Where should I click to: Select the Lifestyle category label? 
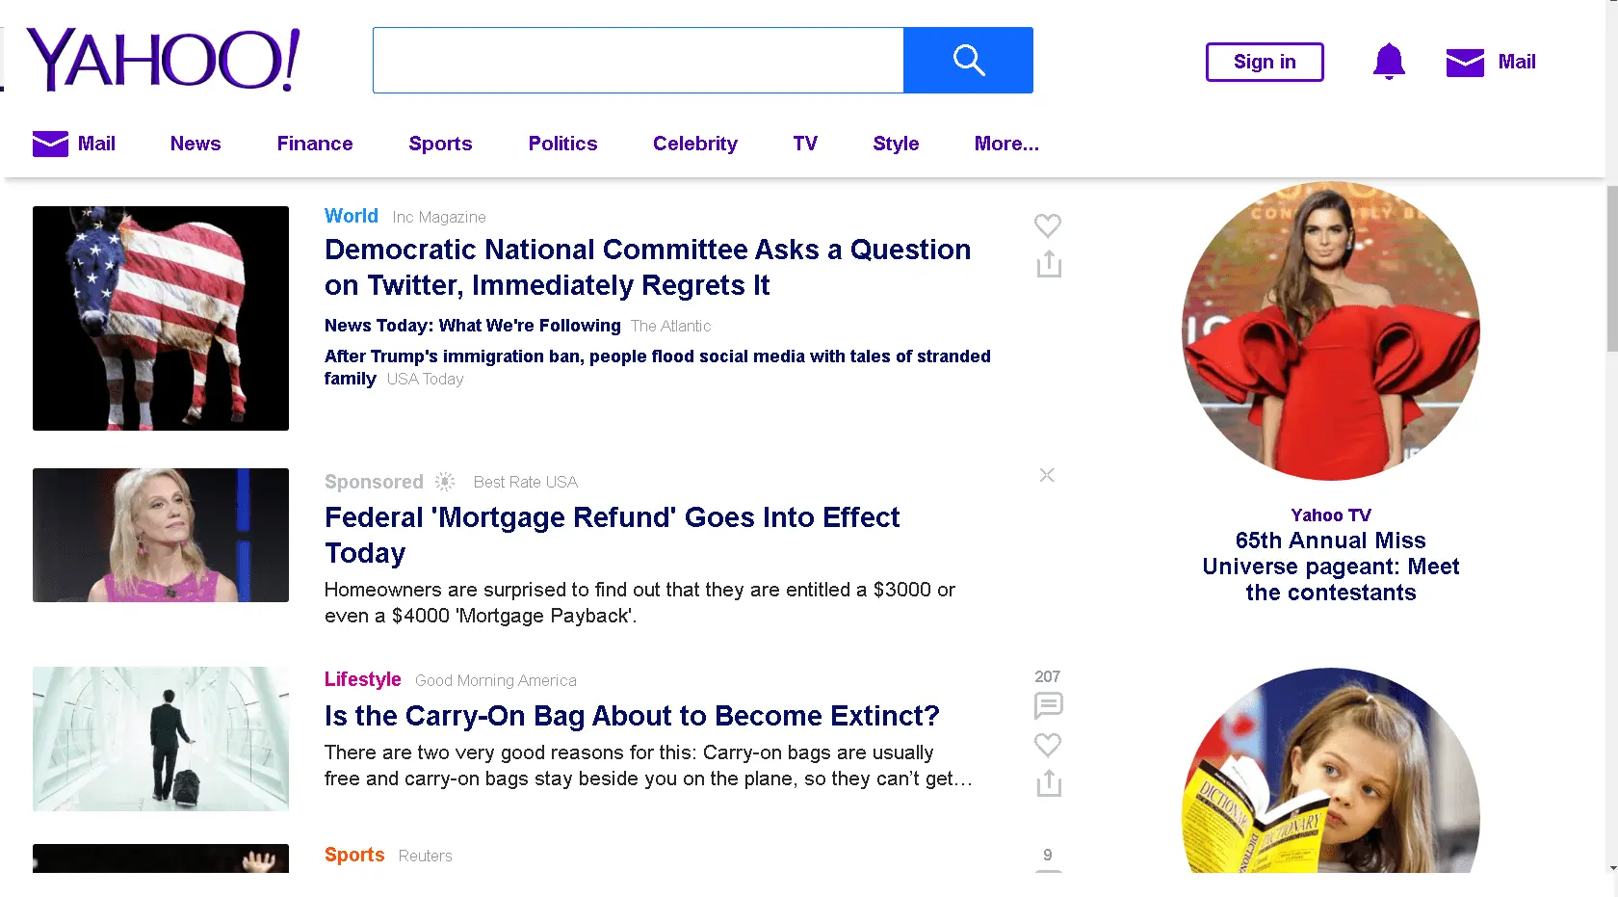(x=362, y=679)
